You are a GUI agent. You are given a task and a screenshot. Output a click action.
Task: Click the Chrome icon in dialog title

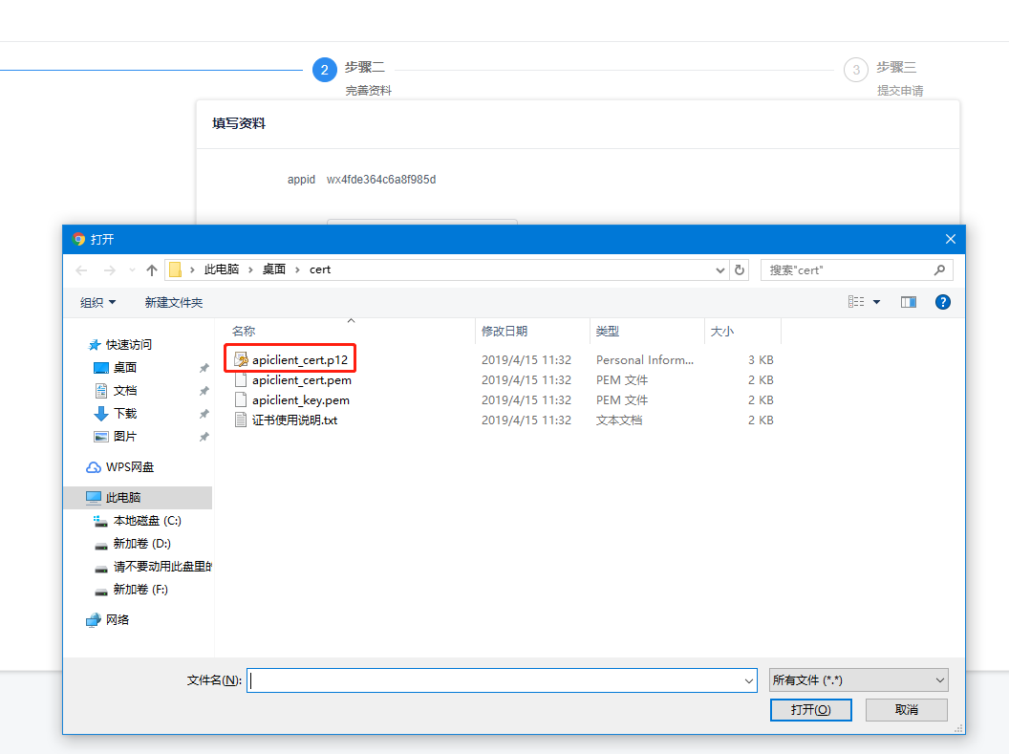click(x=78, y=239)
